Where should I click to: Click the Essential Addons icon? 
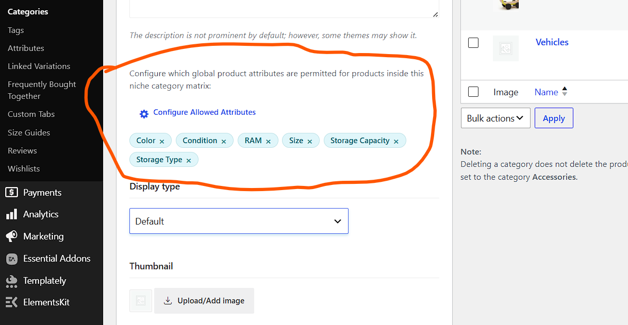click(x=11, y=259)
